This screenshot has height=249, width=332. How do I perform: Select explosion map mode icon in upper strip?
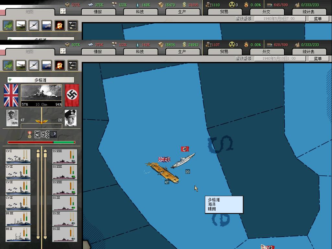click(x=60, y=25)
